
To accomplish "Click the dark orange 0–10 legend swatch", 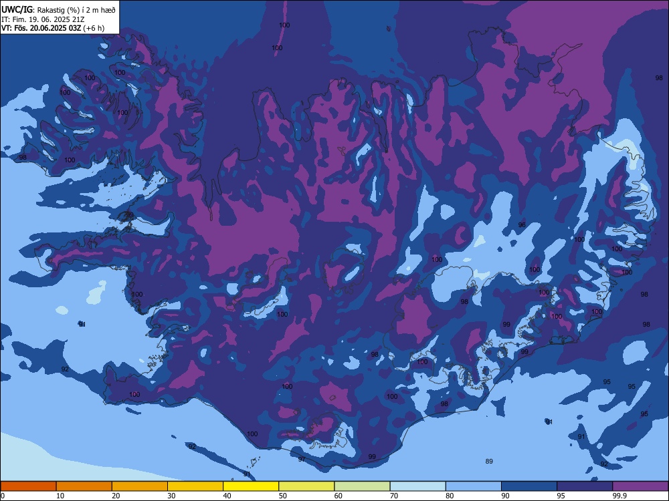I will coord(28,486).
